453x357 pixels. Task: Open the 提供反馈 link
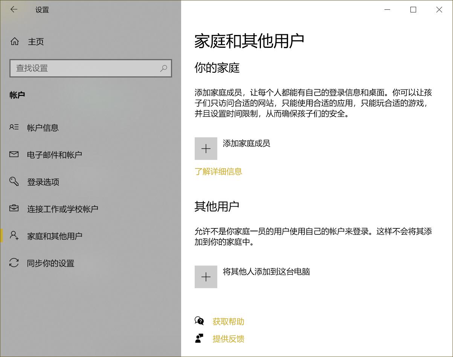[x=228, y=339]
